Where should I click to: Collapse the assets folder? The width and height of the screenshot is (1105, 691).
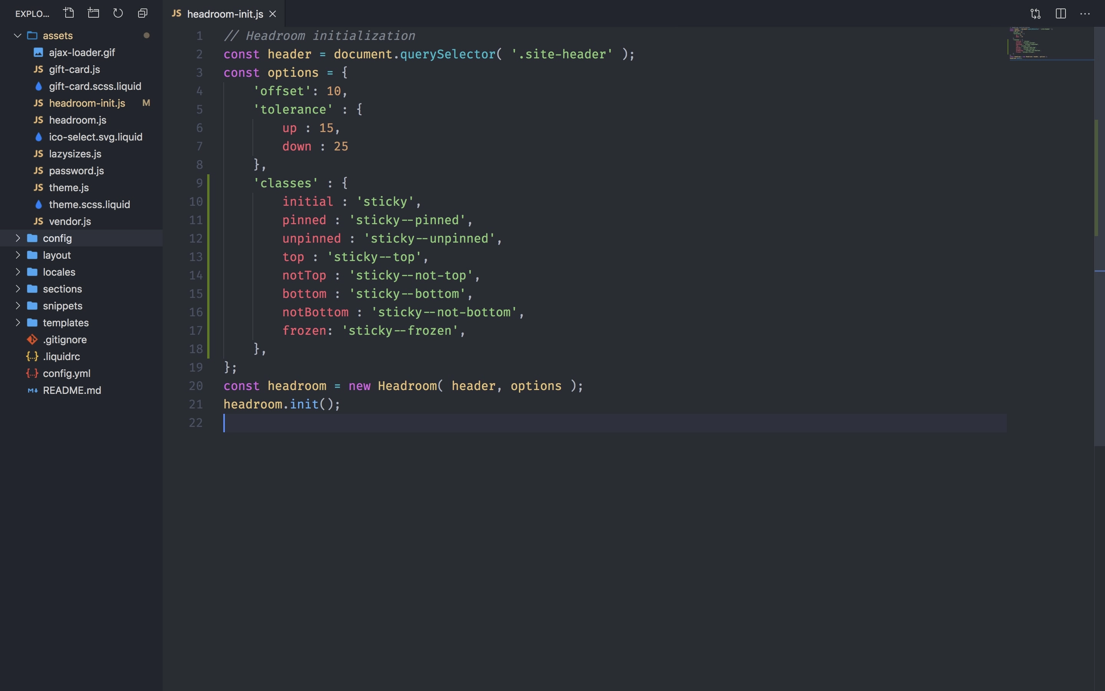pos(18,36)
